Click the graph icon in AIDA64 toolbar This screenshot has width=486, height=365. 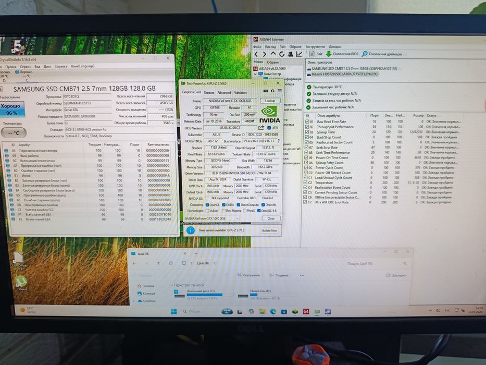pos(299,54)
